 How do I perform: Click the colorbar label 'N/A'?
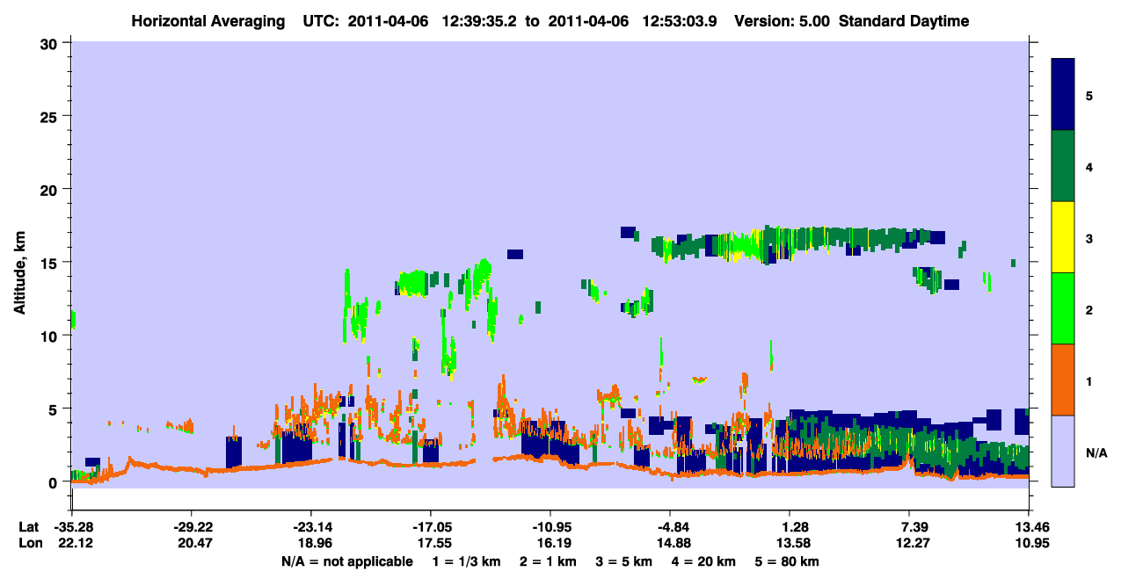point(1096,453)
